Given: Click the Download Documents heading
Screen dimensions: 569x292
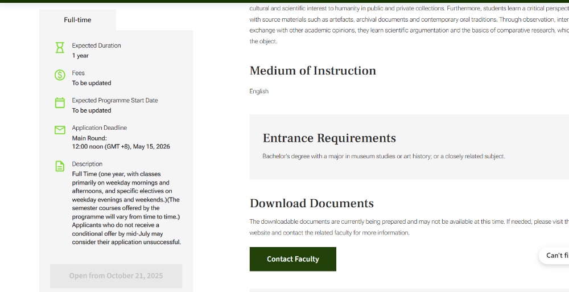Looking at the screenshot, I should pyautogui.click(x=311, y=204).
